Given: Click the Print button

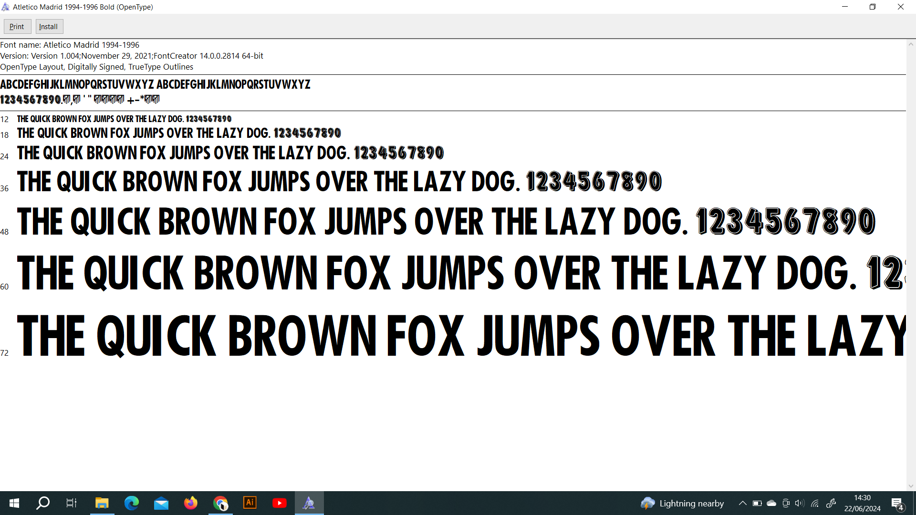Looking at the screenshot, I should click(x=17, y=27).
